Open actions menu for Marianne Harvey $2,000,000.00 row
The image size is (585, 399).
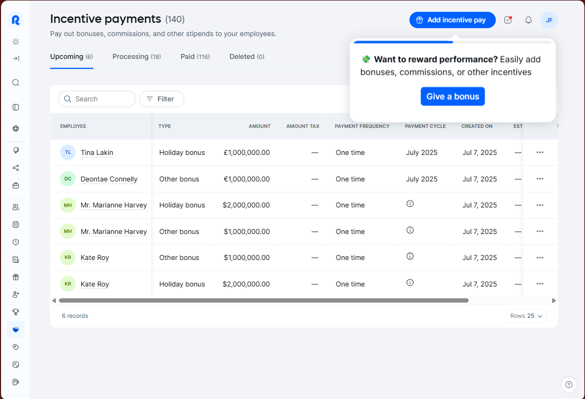click(x=540, y=205)
